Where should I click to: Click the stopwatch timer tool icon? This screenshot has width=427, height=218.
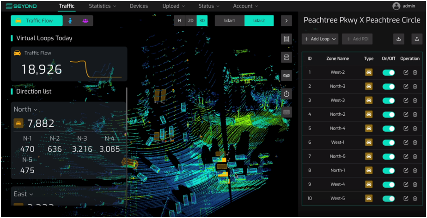point(287,94)
